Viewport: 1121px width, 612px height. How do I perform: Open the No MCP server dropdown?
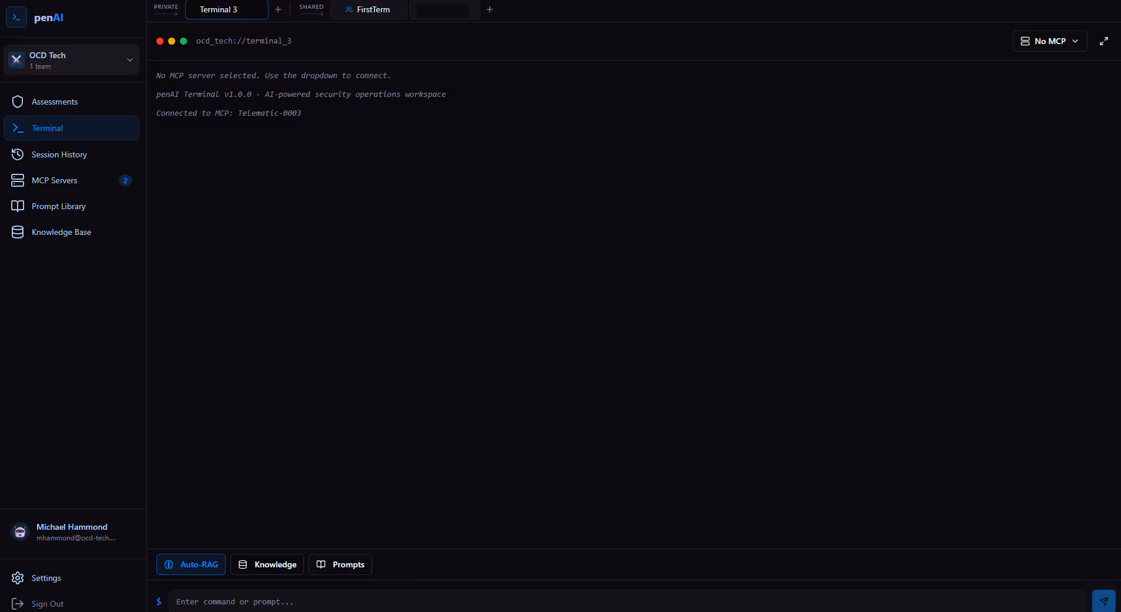coord(1049,41)
